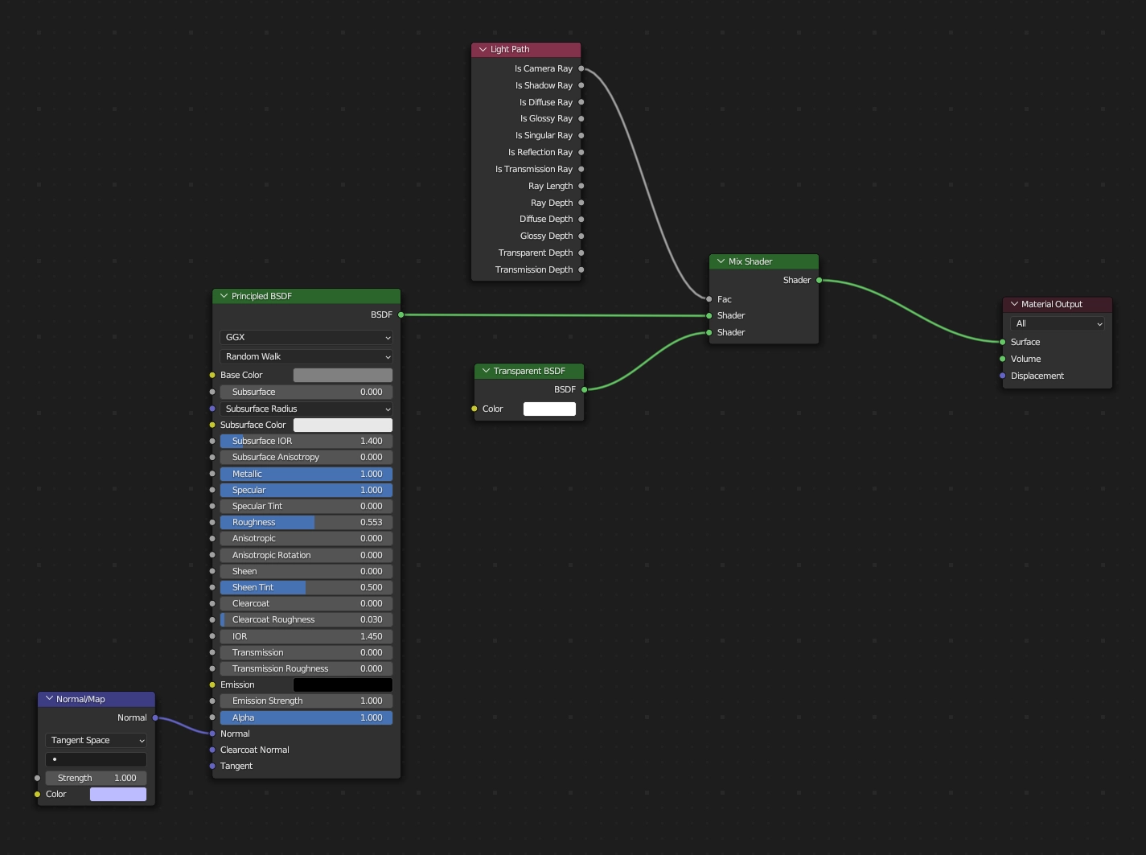
Task: Collapse the Material Output node
Action: 1014,304
